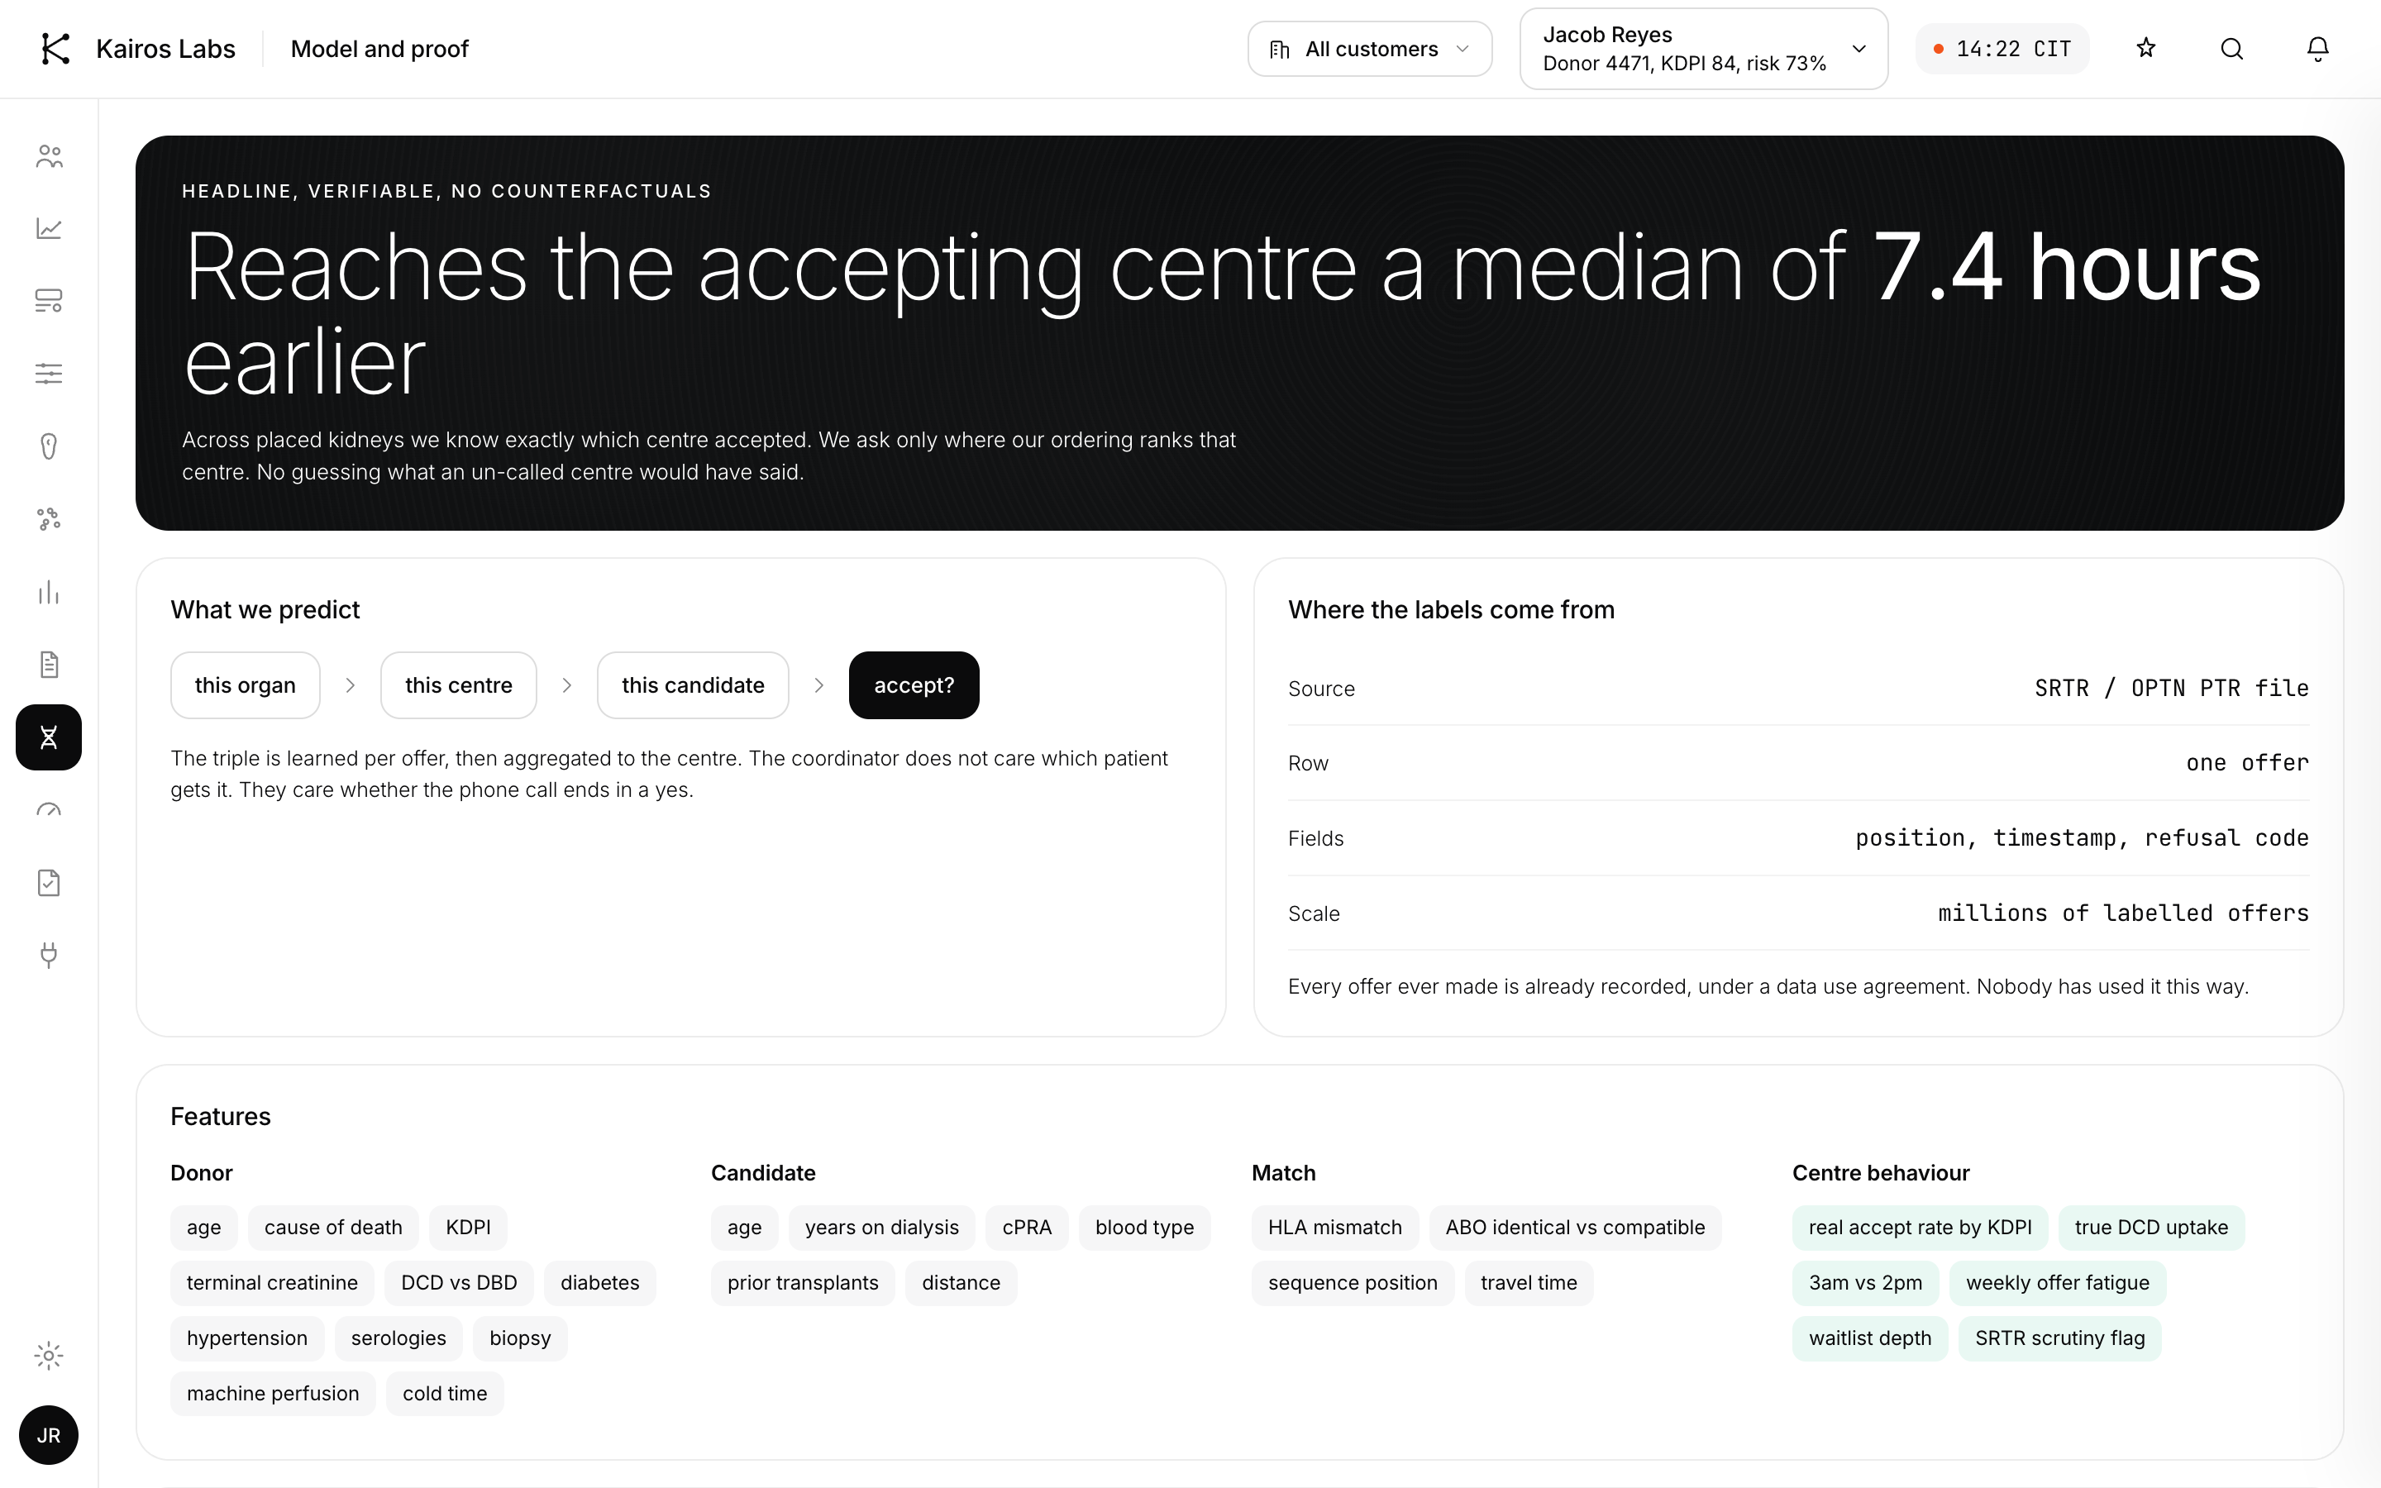Click the true DCD uptake tag
The image size is (2381, 1488).
(x=2152, y=1228)
